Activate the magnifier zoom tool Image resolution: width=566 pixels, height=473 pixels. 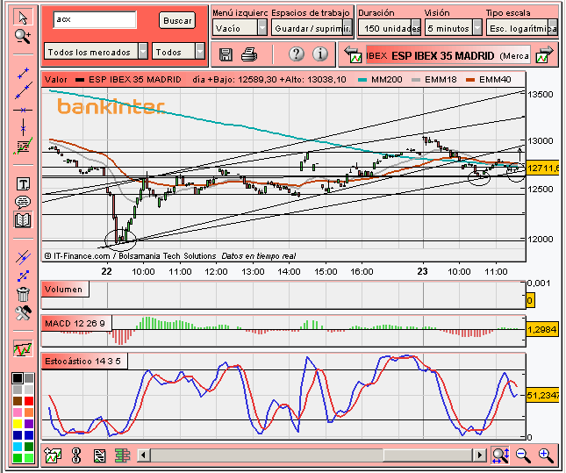(23, 37)
